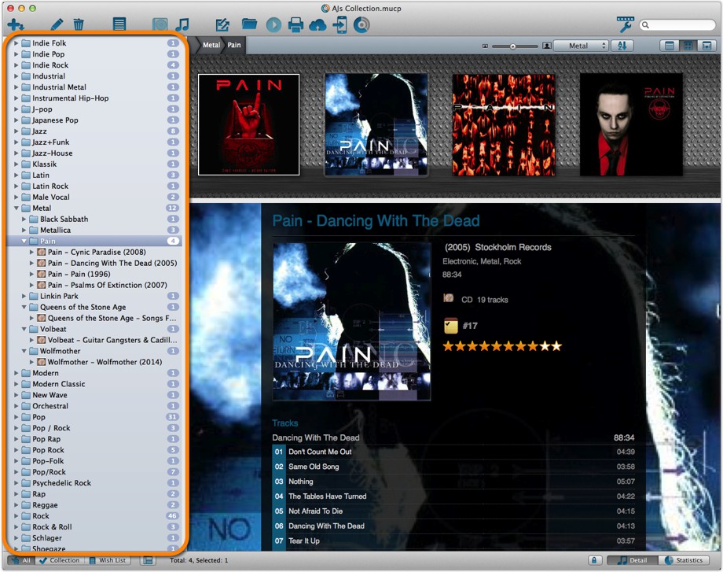Click in the search field
The width and height of the screenshot is (723, 572).
tap(677, 25)
